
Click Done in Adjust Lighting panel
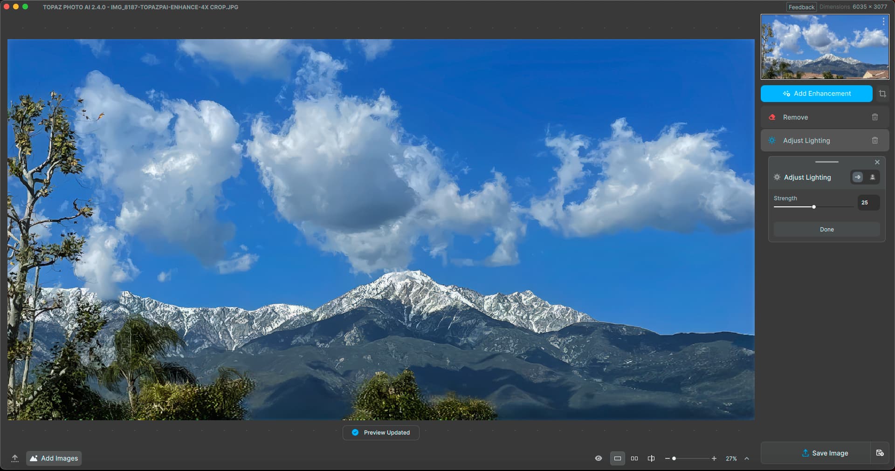click(x=826, y=229)
